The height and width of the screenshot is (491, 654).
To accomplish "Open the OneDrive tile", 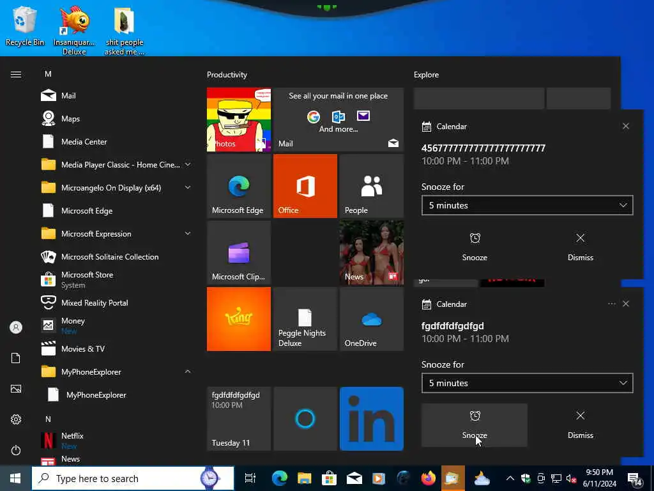I will (372, 319).
